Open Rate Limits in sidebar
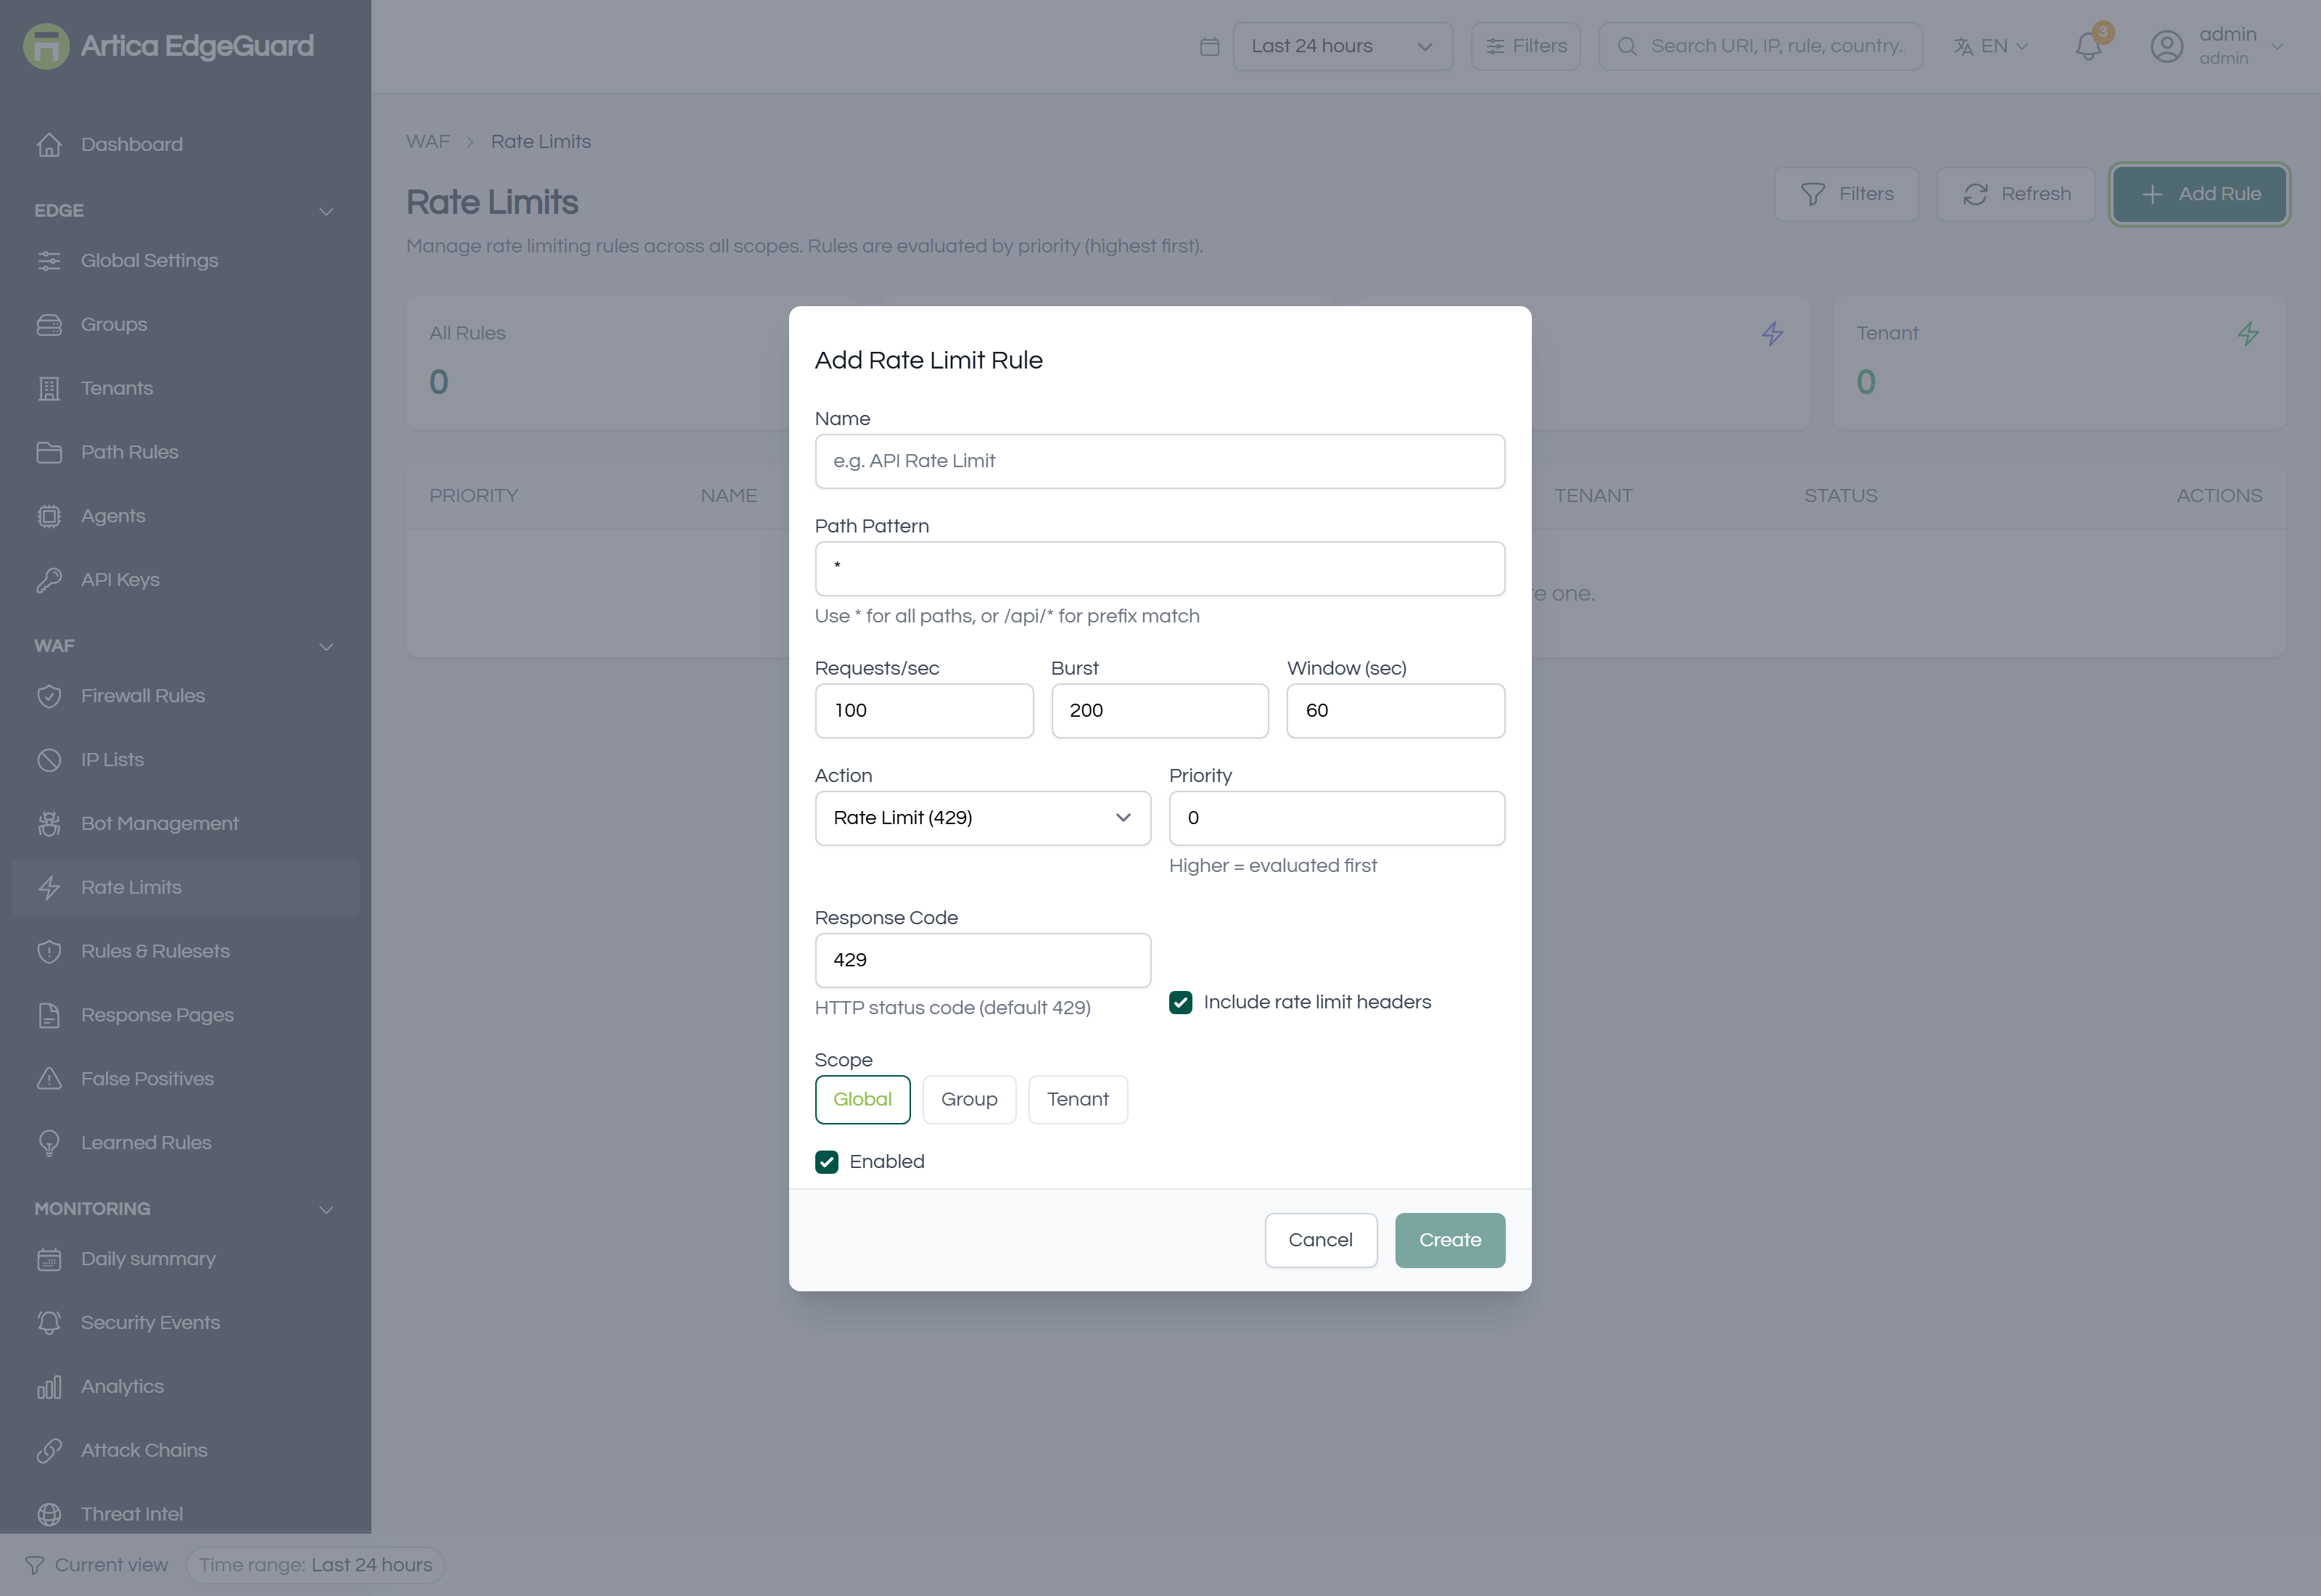 click(186, 888)
